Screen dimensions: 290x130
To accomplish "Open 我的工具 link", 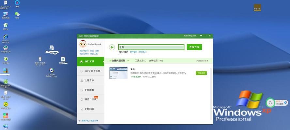I will tap(94, 54).
